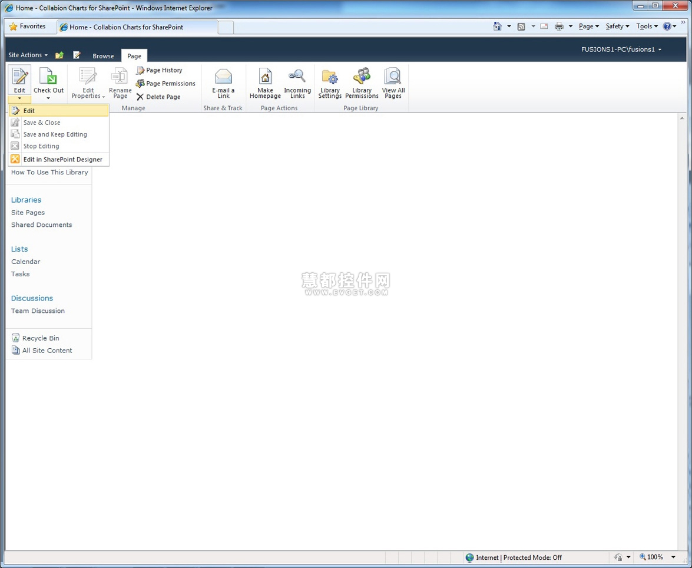Click the Internet Protected Mode status text

coord(519,557)
